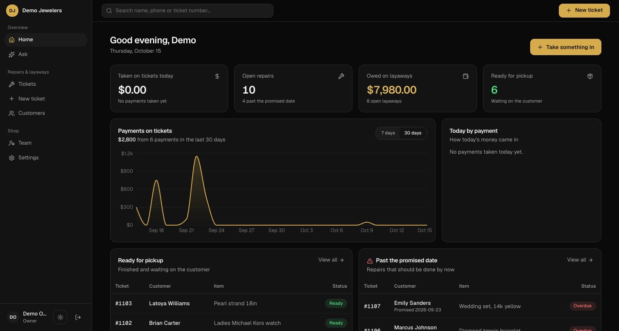Click the $0.00 taken on tickets today value

132,90
